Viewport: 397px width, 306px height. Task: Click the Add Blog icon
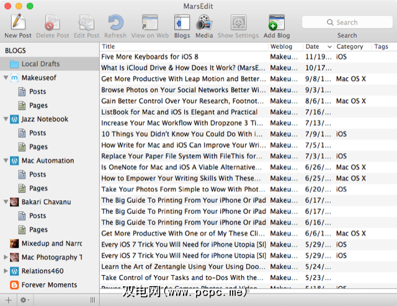(x=276, y=24)
